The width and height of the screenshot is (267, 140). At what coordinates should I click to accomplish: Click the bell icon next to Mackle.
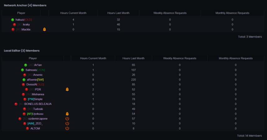click(44, 29)
